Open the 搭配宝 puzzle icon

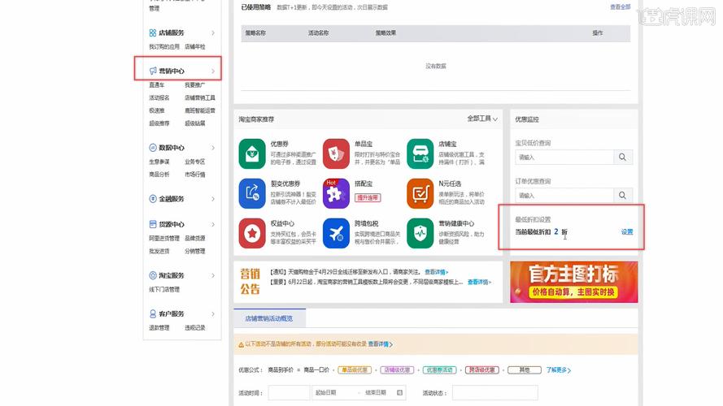coord(336,193)
